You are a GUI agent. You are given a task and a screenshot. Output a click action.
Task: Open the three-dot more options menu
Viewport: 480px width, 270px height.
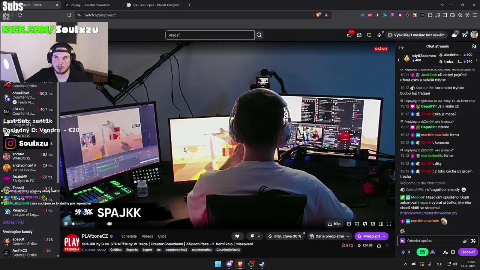387,246
